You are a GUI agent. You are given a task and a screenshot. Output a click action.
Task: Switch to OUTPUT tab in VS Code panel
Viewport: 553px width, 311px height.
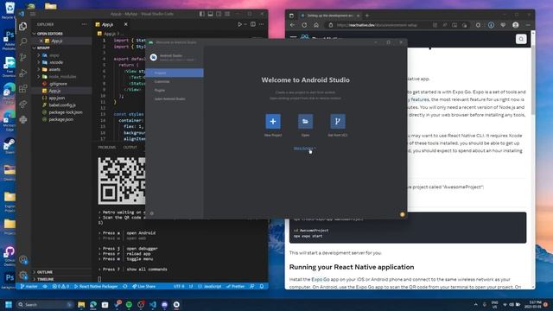point(130,147)
